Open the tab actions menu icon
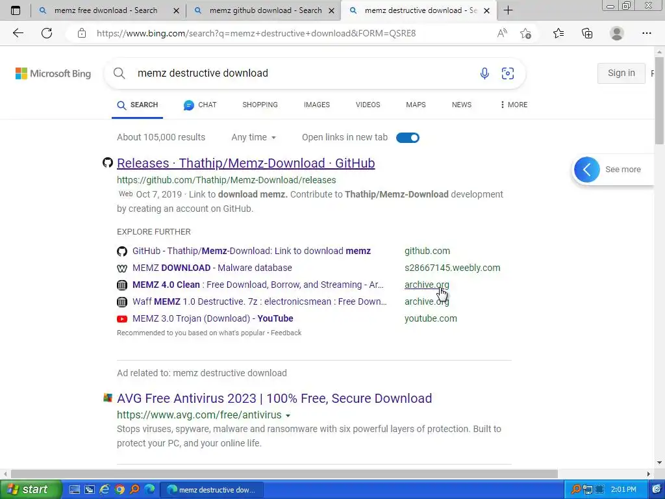665x499 pixels. 16,10
